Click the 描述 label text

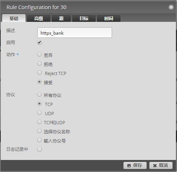pos(11,31)
